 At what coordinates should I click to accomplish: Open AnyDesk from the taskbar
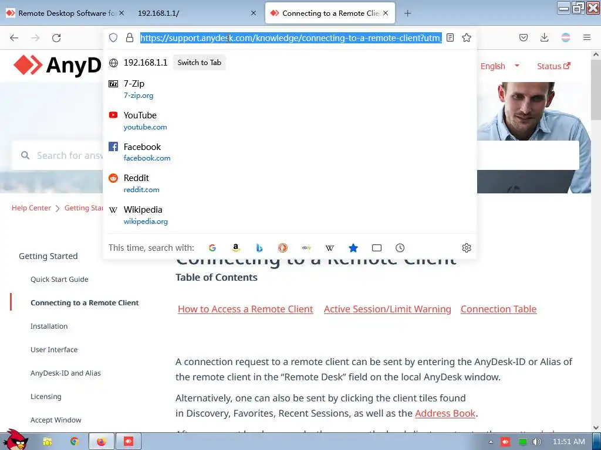point(129,442)
